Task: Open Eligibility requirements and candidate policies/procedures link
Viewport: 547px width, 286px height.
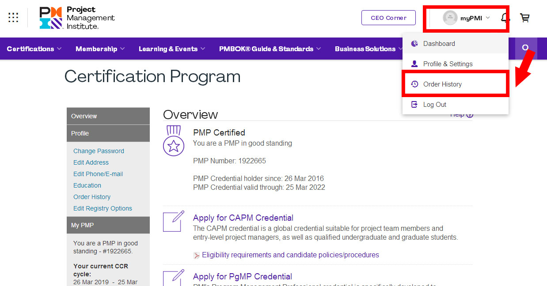Action: 290,255
